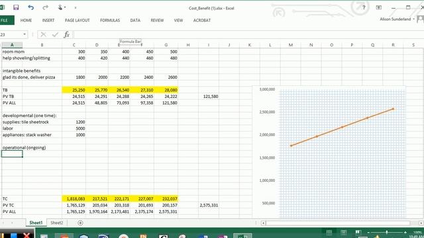Select the Sheet1 worksheet tab
Screen dimensions: 424x238
(x=36, y=223)
